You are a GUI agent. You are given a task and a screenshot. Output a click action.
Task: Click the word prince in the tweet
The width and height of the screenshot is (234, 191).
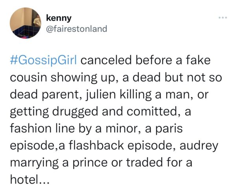[90, 163]
